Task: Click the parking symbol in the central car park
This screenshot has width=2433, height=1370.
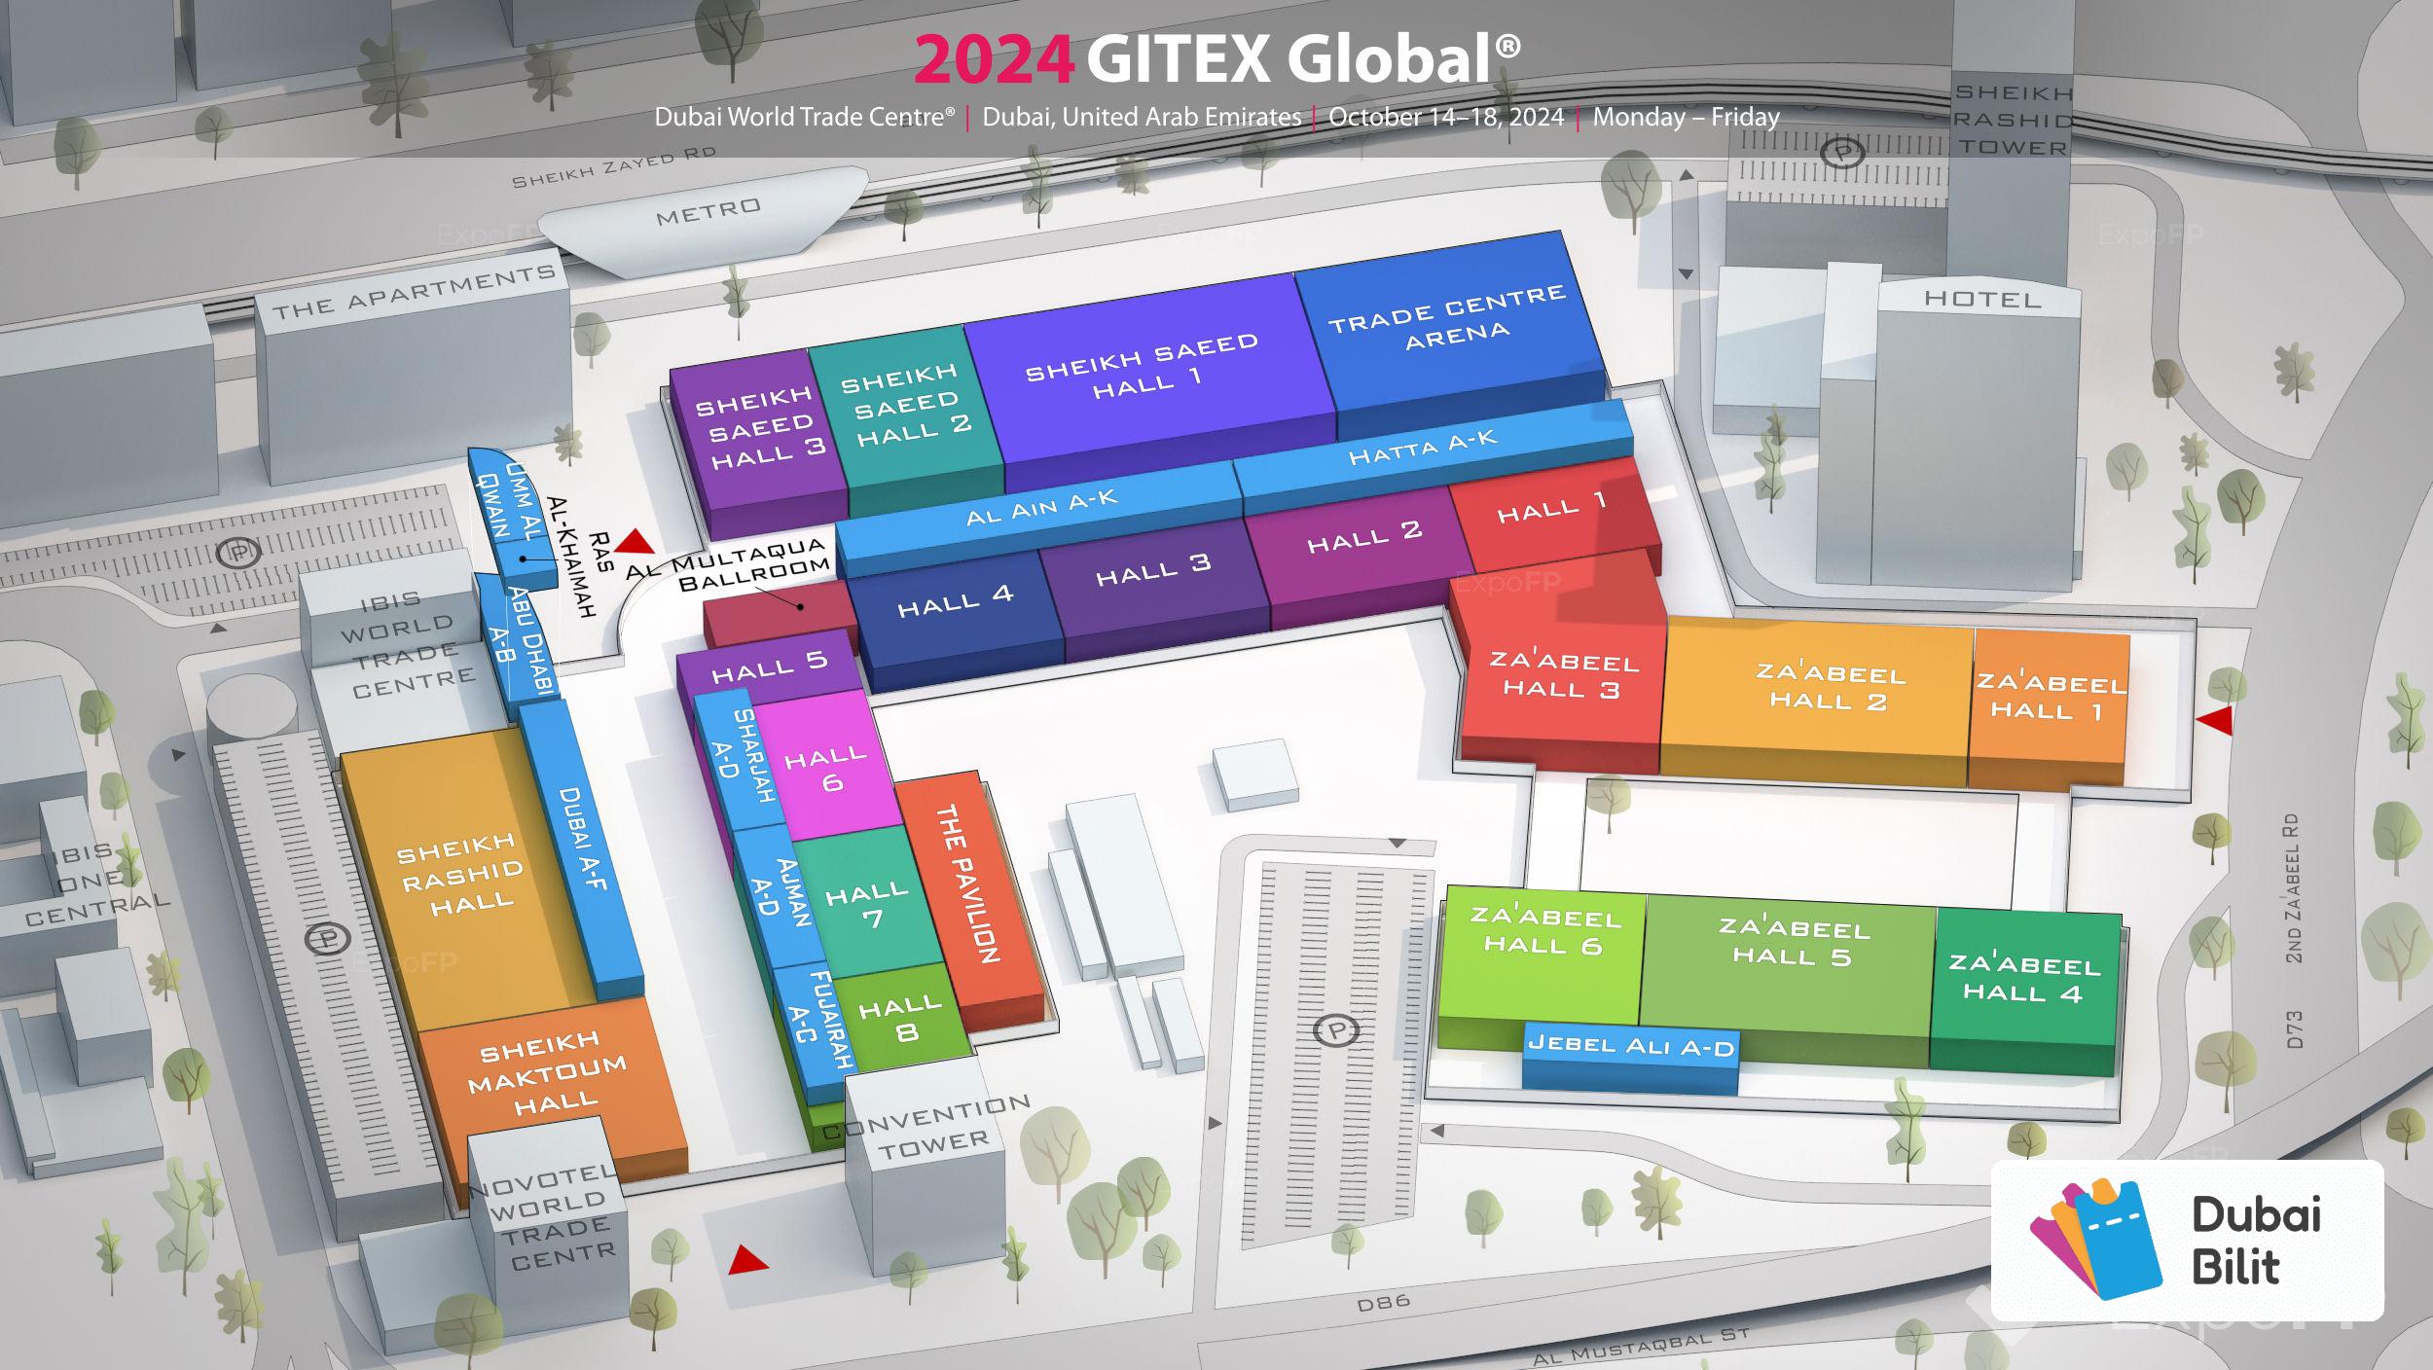Action: 1337,1029
